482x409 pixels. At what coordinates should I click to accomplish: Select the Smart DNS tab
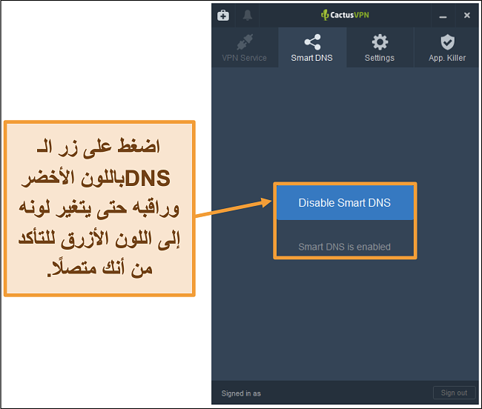point(312,48)
